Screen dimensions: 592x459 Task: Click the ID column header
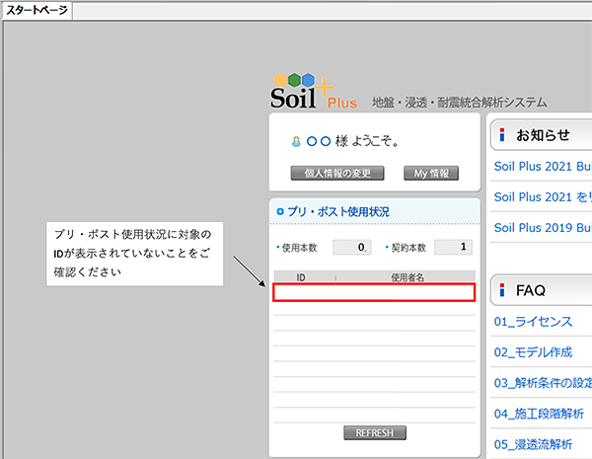pyautogui.click(x=301, y=278)
